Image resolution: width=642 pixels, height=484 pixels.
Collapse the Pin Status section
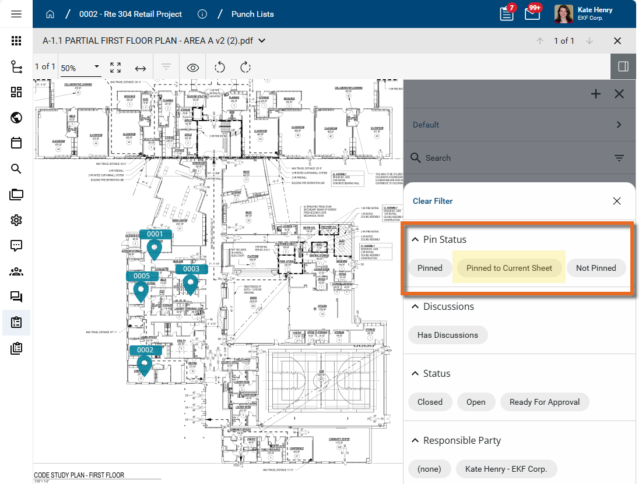pos(415,239)
